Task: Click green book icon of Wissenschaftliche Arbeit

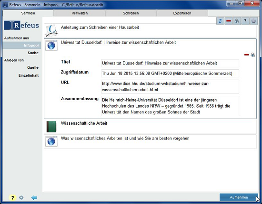Action: coord(51,127)
